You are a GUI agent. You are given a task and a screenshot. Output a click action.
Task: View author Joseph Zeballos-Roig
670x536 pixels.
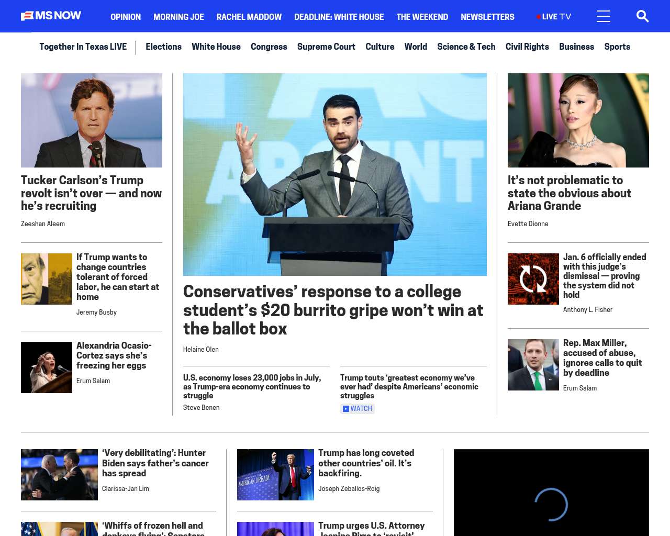tap(349, 489)
